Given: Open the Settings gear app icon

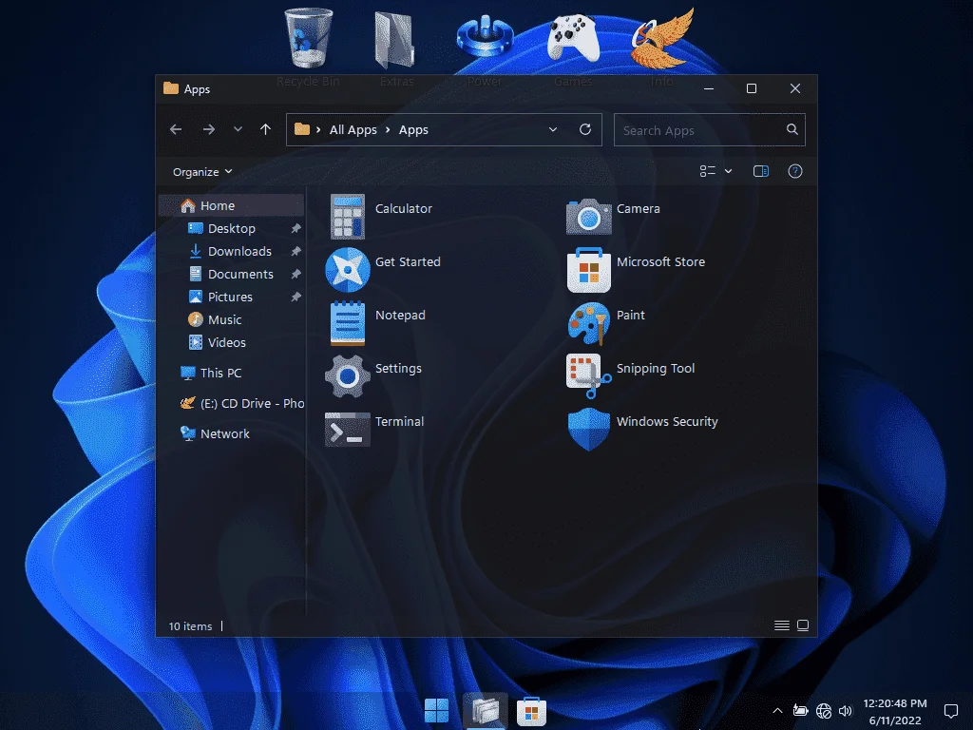Looking at the screenshot, I should [348, 376].
